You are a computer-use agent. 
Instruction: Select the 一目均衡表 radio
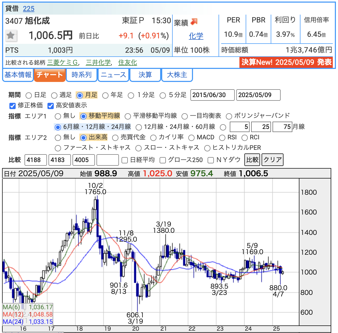click(x=185, y=116)
